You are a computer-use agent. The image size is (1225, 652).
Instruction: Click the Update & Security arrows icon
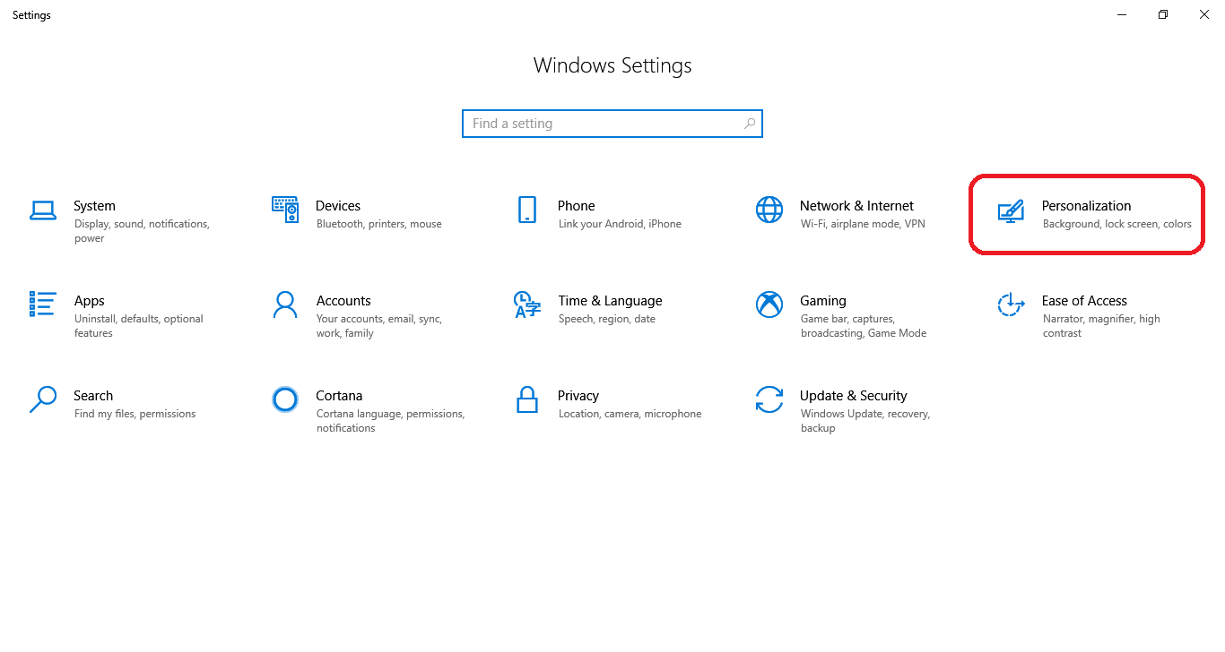coord(769,399)
